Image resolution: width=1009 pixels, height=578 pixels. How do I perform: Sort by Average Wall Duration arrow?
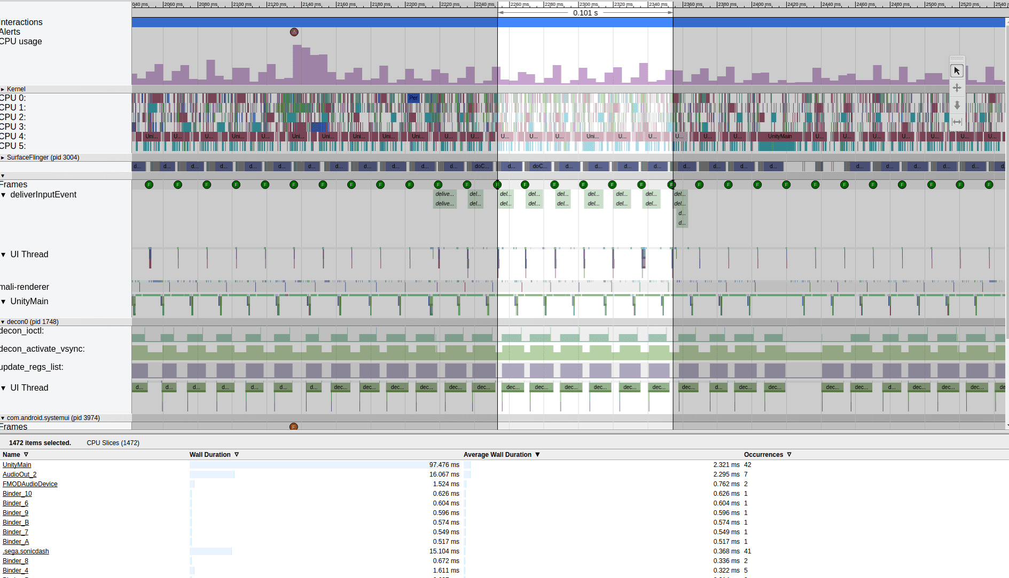click(537, 455)
